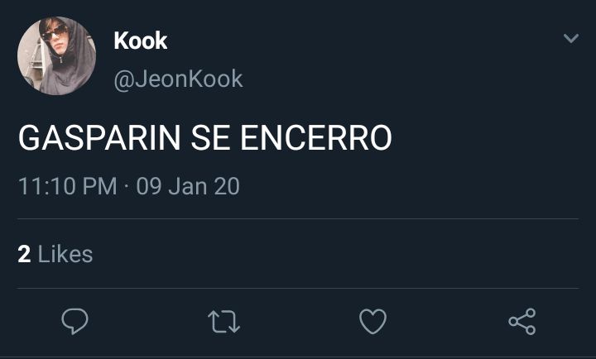View who liked via 2 Likes
Image resolution: width=596 pixels, height=359 pixels.
[x=55, y=254]
